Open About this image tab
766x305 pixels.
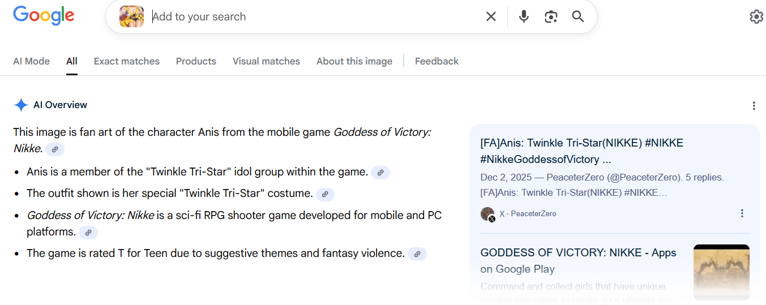[354, 61]
